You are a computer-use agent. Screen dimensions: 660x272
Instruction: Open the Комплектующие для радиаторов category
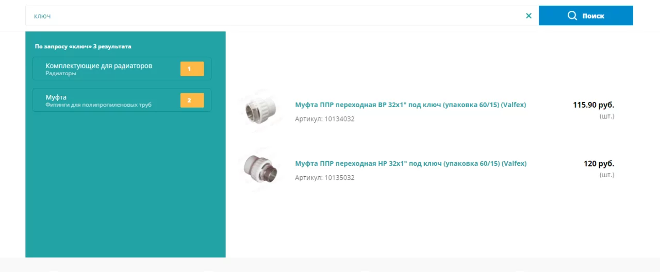coord(122,69)
